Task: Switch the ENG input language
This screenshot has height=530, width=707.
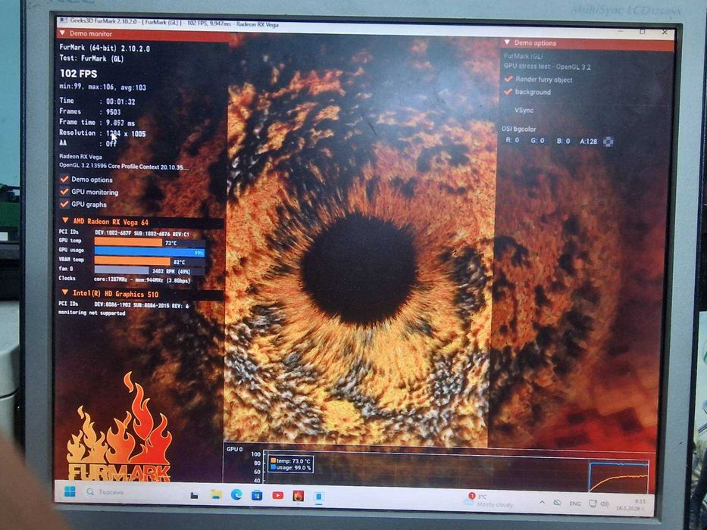Action: 575,503
